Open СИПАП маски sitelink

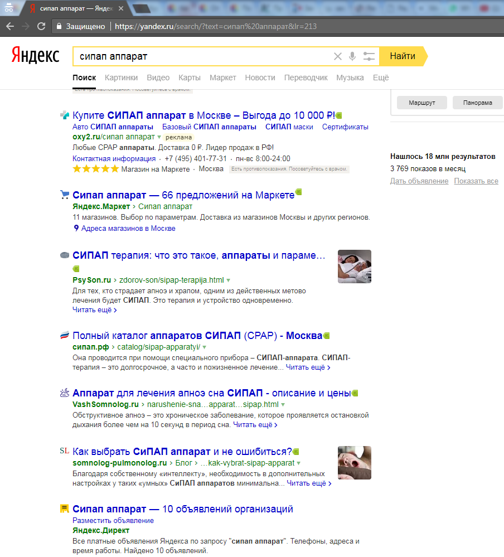click(x=289, y=127)
